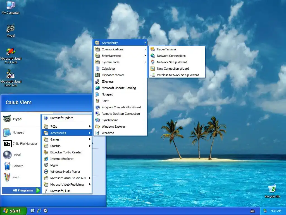Open Network Connections in Communications submenu
The height and width of the screenshot is (215, 286).
tap(177, 56)
